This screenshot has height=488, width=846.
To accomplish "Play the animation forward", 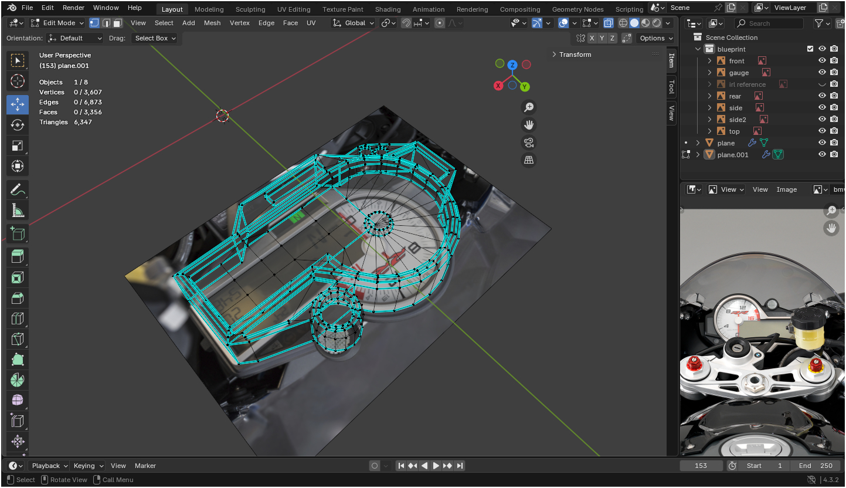I will click(x=436, y=466).
